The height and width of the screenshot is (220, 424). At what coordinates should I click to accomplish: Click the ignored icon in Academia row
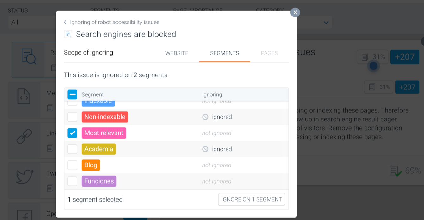[x=205, y=149]
